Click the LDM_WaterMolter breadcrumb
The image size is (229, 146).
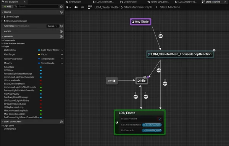(x=107, y=7)
